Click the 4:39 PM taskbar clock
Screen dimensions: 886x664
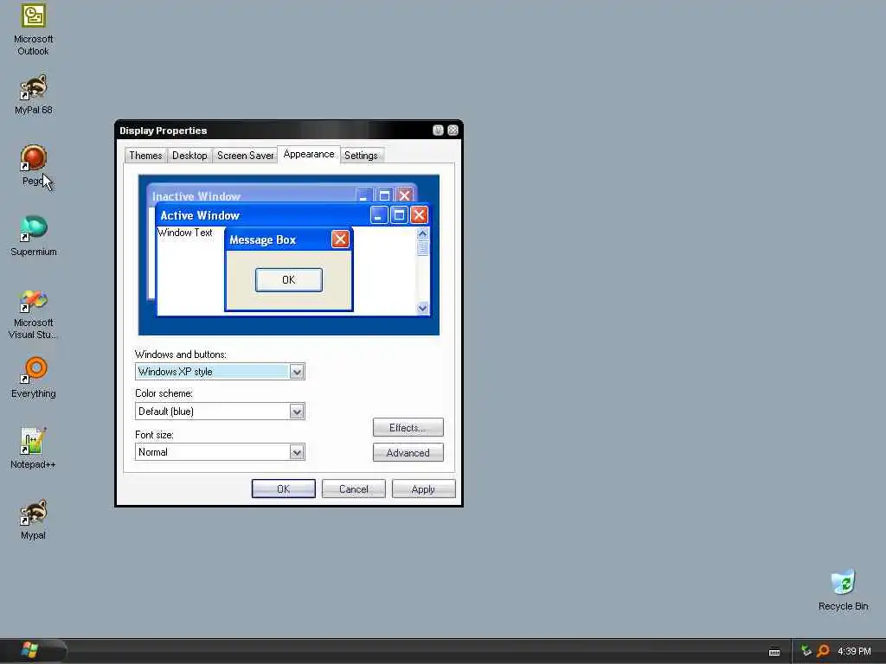pos(854,651)
